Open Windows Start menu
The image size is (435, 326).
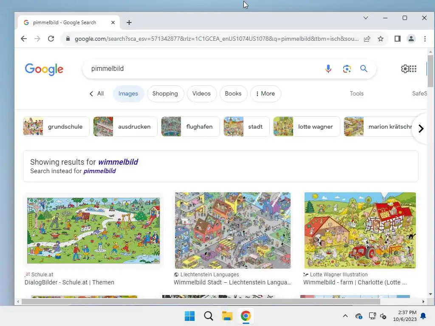tap(190, 316)
